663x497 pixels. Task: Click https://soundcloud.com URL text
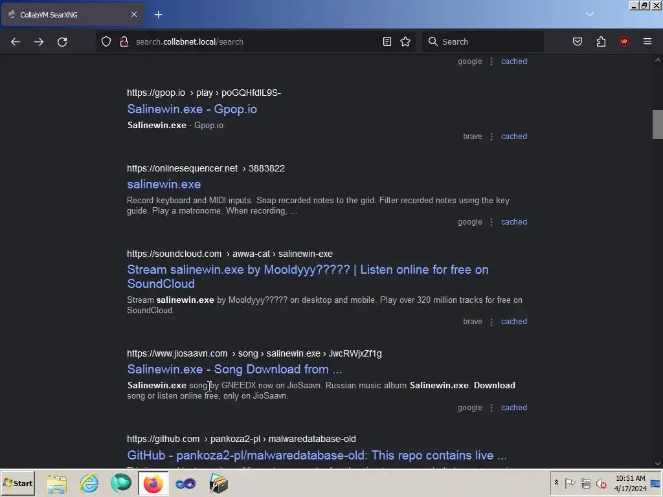tap(174, 254)
